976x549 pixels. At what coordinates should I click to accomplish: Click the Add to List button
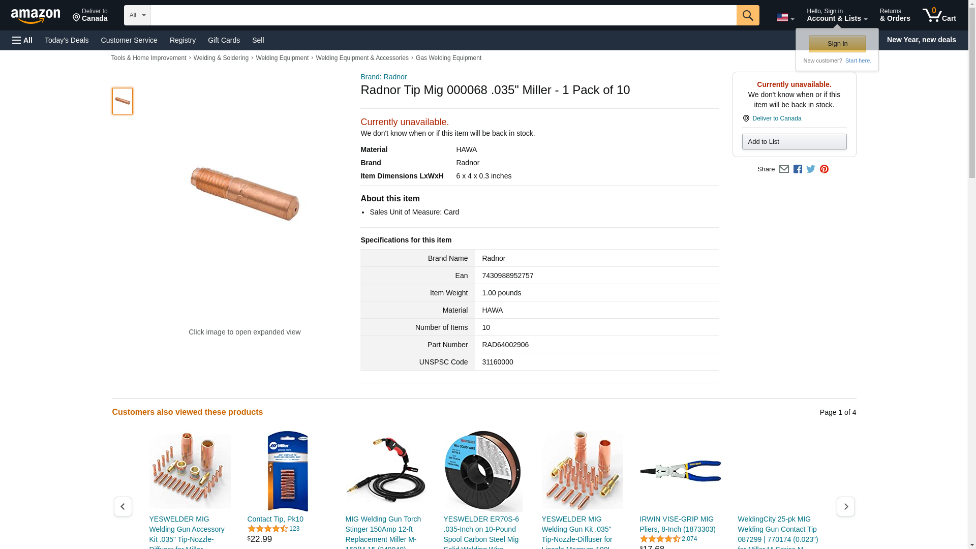pyautogui.click(x=794, y=142)
